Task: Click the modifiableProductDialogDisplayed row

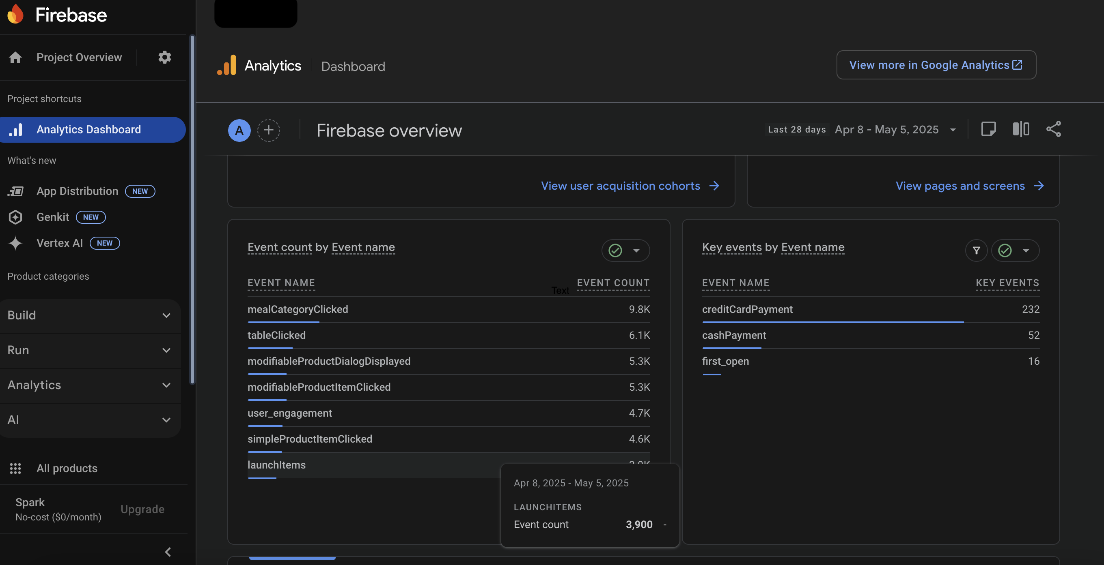Action: tap(449, 361)
